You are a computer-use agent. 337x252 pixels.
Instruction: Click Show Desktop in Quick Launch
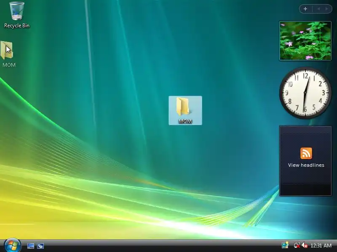pyautogui.click(x=31, y=246)
